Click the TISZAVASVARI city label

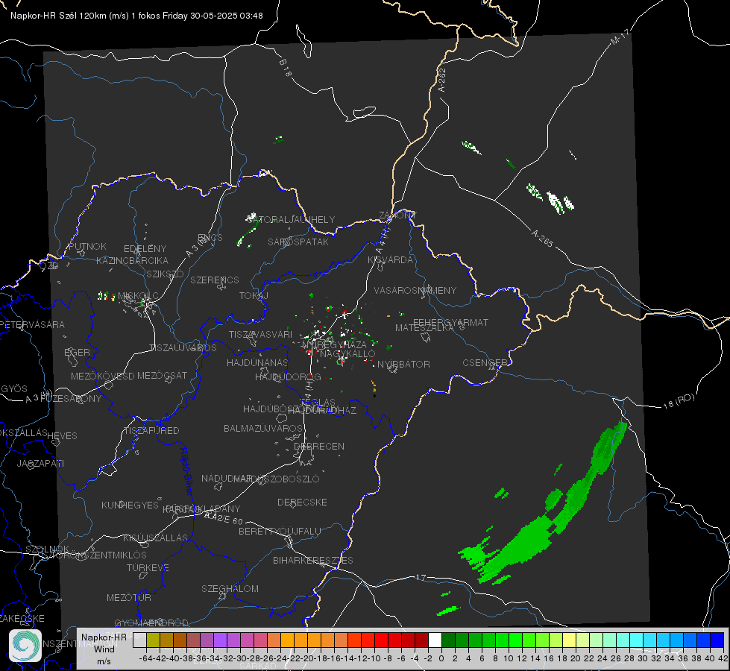pos(260,334)
